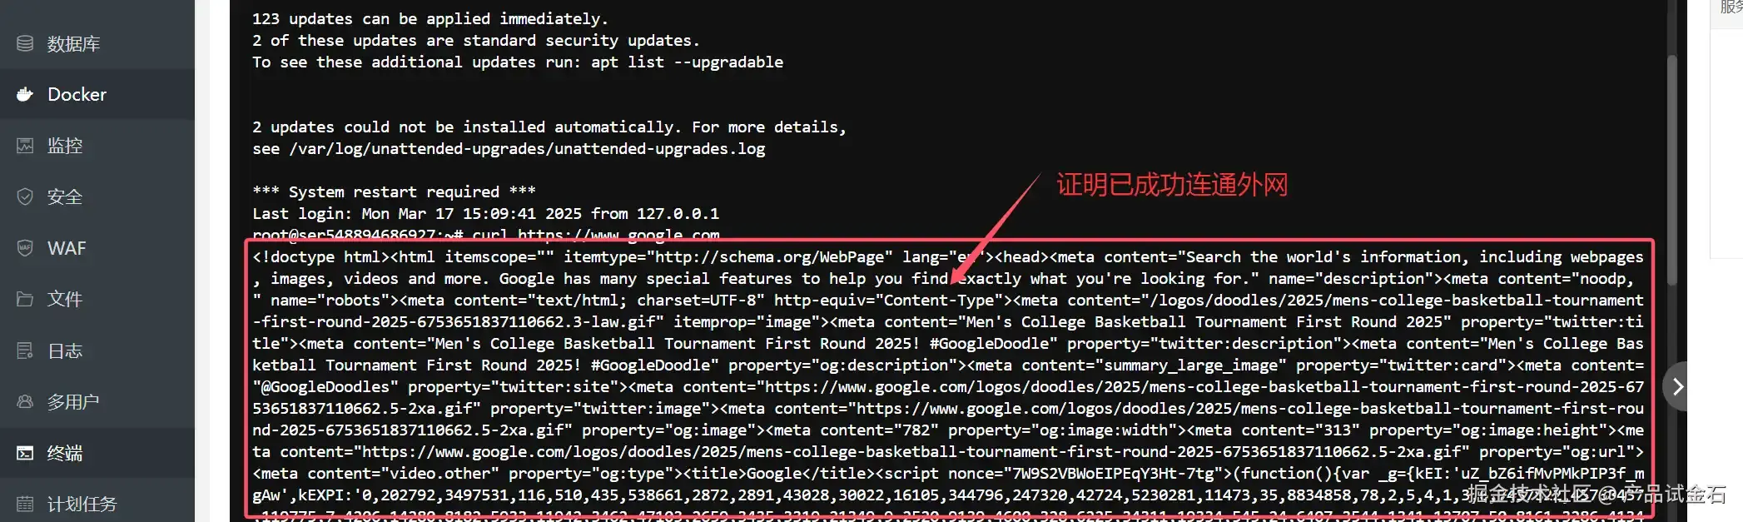Click the scheduled tasks (计划任务) calendar icon

(25, 504)
